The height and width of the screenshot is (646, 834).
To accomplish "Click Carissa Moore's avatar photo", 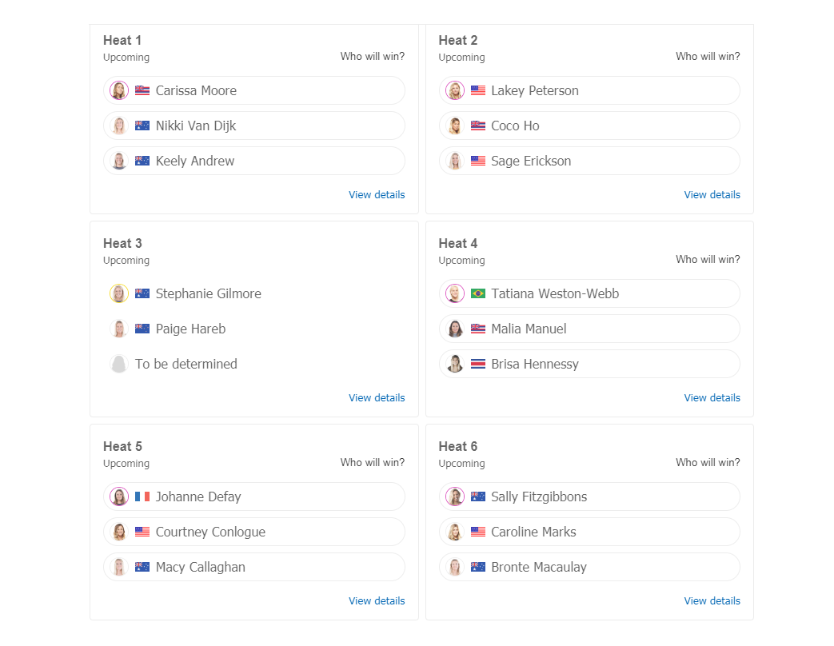I will (x=119, y=90).
